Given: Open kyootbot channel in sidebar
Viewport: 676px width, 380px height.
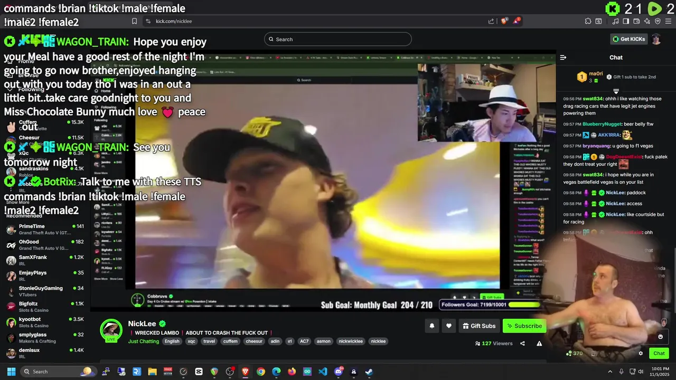Looking at the screenshot, I should click(45, 322).
